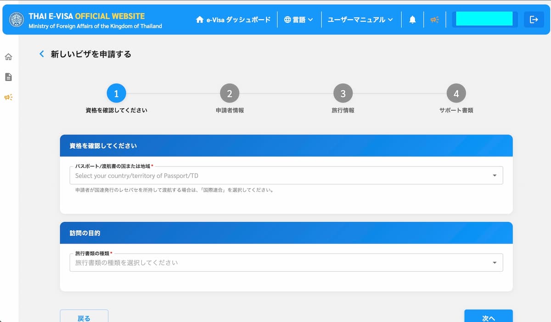Click the orange megaphone icon in header
This screenshot has height=322, width=551.
[x=434, y=20]
